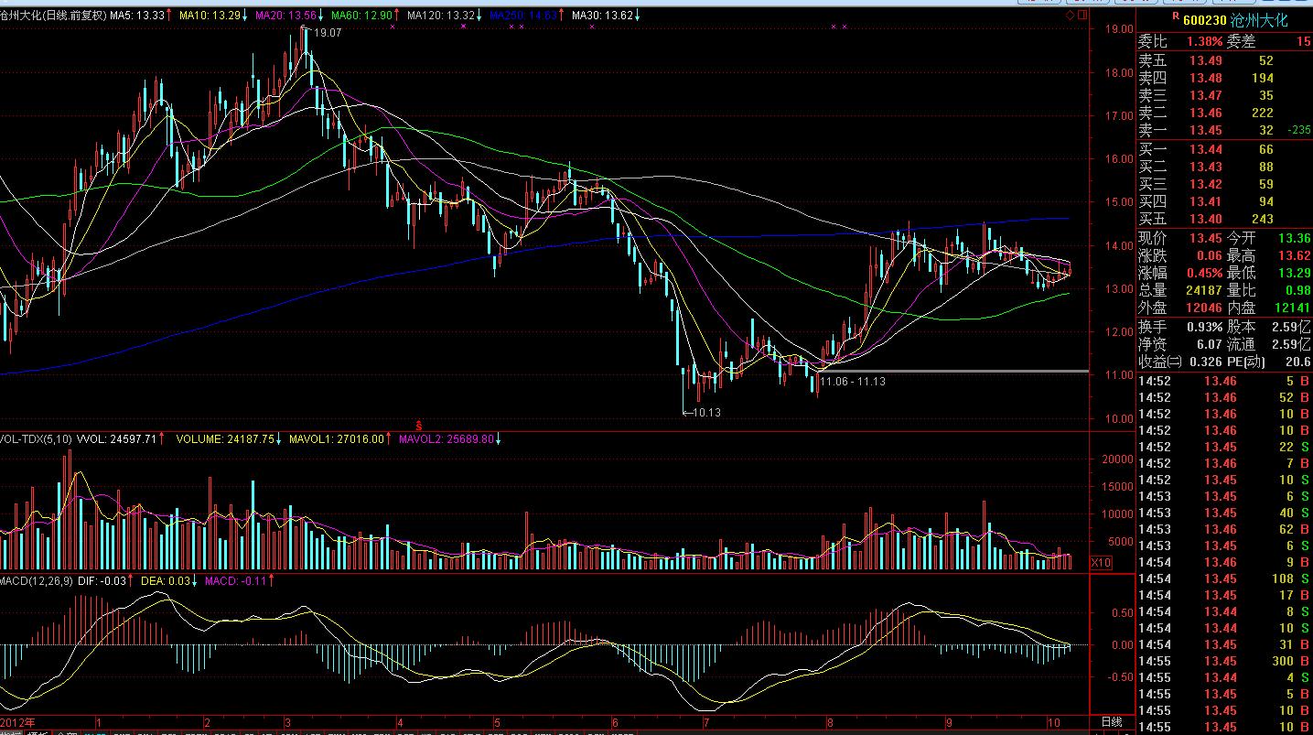Image resolution: width=1313 pixels, height=735 pixels.
Task: Click the 净资 6.07 value
Action: pos(1210,344)
